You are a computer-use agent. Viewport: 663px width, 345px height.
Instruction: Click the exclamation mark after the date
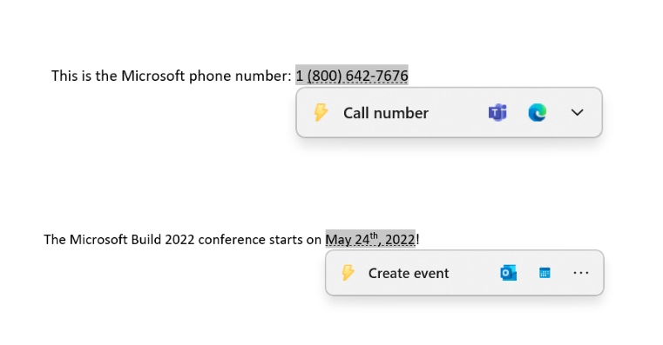(418, 240)
